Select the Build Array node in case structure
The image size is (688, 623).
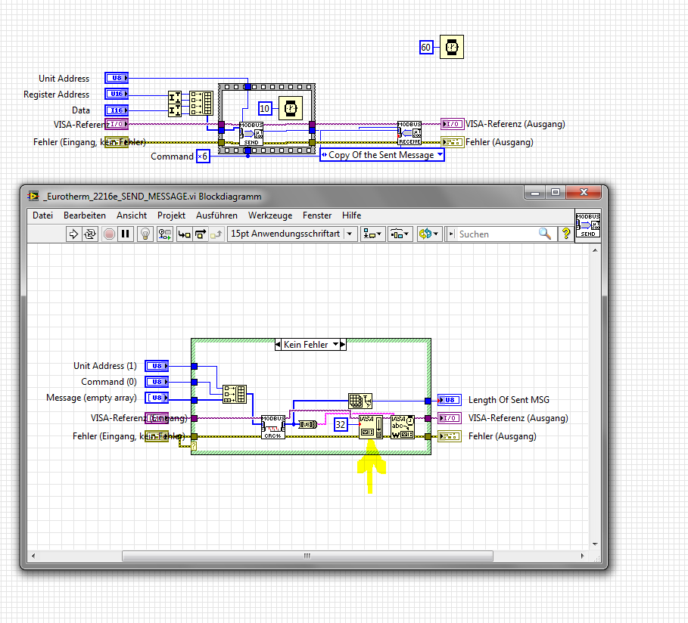[235, 394]
